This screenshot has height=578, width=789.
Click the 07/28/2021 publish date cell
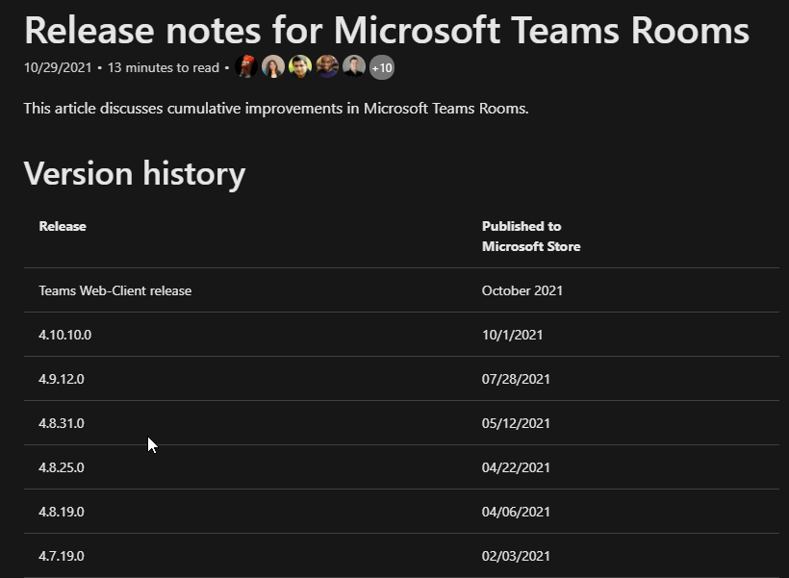point(516,379)
